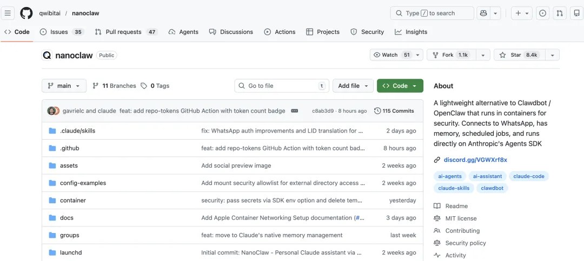Viewport: 584px width, 261px height.
Task: Expand the green Code dropdown button
Action: pyautogui.click(x=400, y=86)
